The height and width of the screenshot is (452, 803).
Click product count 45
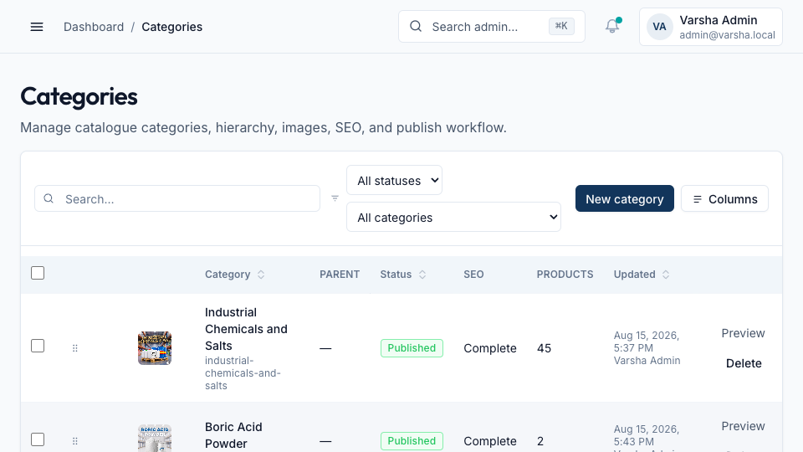pyautogui.click(x=544, y=348)
